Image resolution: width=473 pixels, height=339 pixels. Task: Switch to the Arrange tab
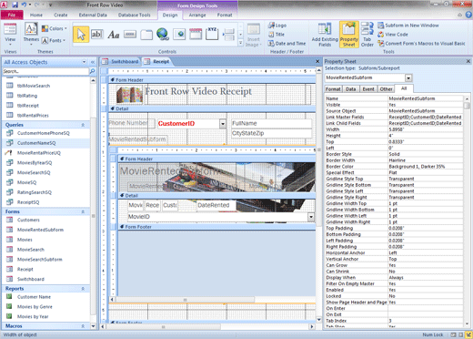click(x=197, y=15)
